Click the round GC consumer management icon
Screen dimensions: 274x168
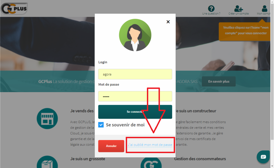click(151, 163)
